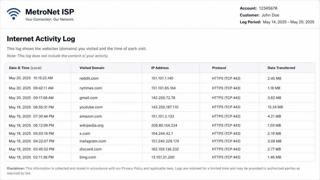This screenshot has height=180, width=320.
Task: Click the 3.08 MB data value
Action: pos(274,141)
